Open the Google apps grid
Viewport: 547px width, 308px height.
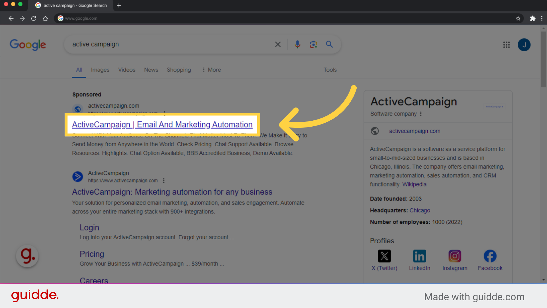pos(506,45)
